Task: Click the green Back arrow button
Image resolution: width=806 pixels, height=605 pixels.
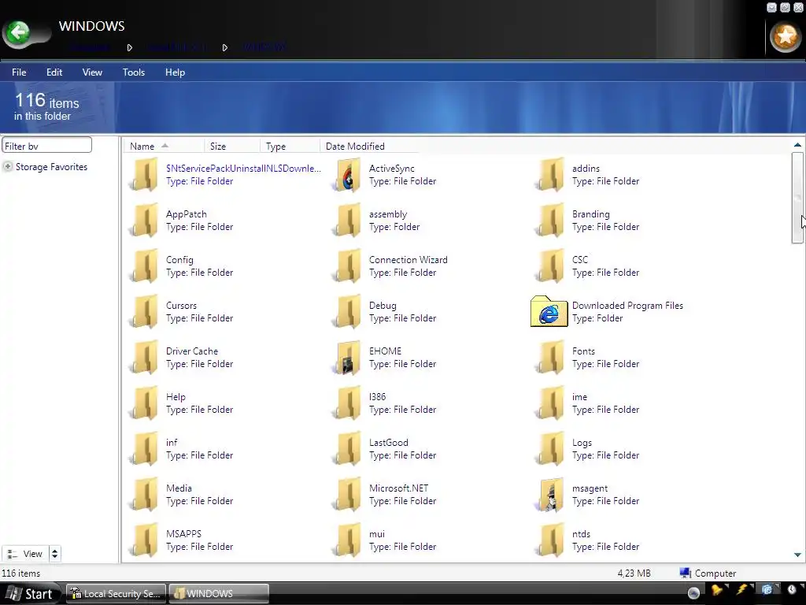Action: tap(19, 33)
